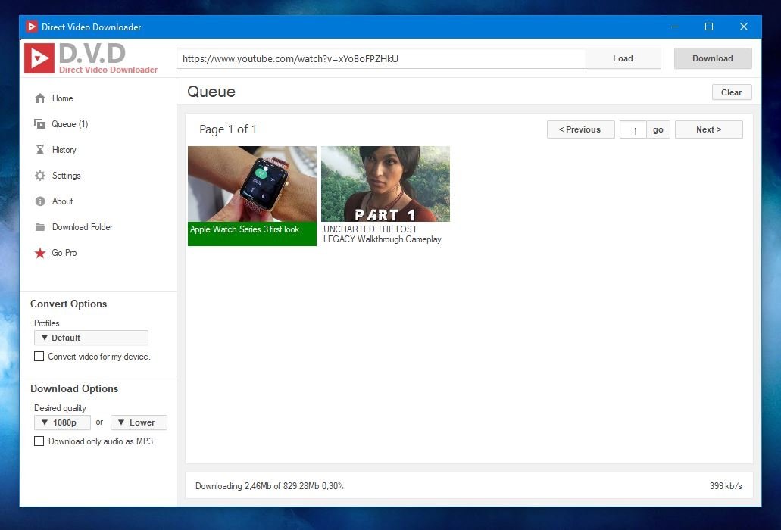
Task: Enable Convert video for my device checkbox
Action: coord(39,357)
